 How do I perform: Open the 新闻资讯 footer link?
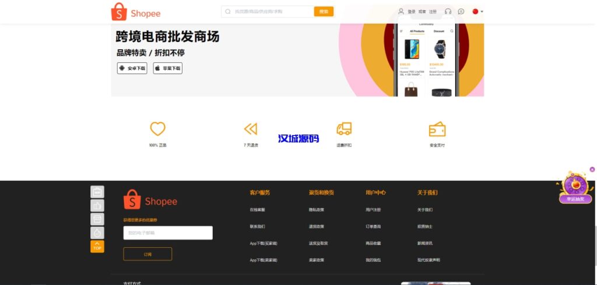[x=425, y=243]
